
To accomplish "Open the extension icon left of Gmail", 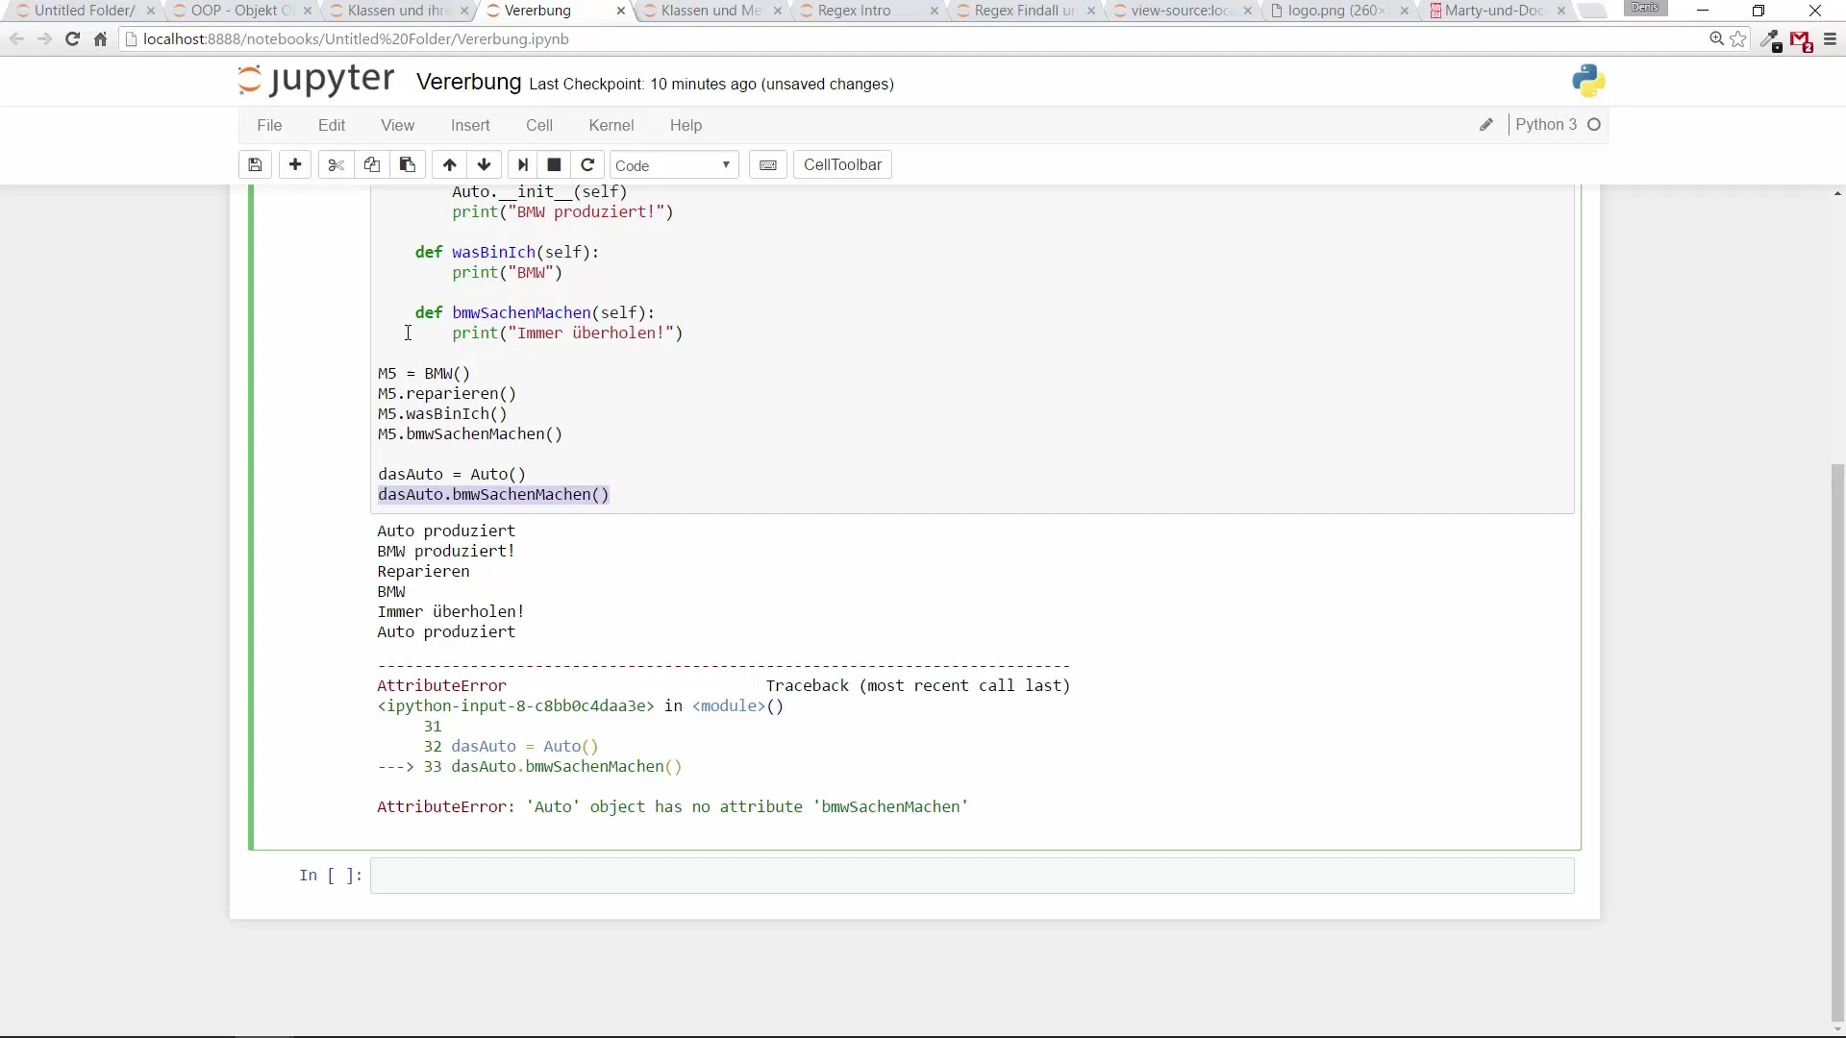I will pos(1771,40).
